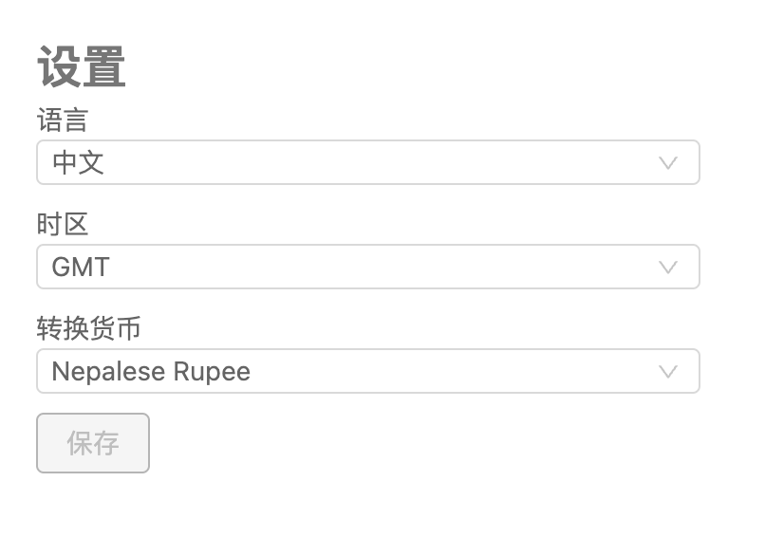Pick a different timezone than GMT

(367, 267)
